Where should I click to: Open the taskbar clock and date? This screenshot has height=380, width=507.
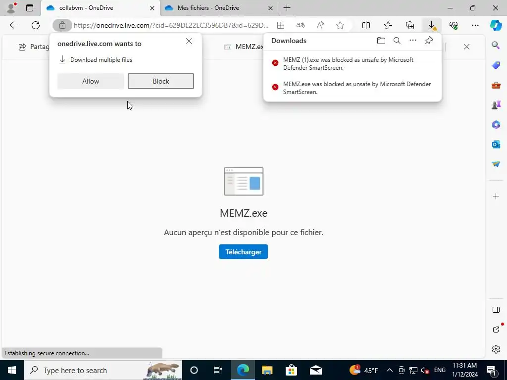click(x=465, y=370)
